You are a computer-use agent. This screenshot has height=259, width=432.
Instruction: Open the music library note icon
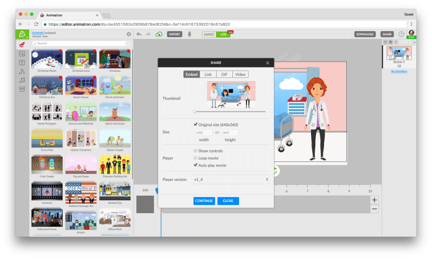pyautogui.click(x=22, y=80)
